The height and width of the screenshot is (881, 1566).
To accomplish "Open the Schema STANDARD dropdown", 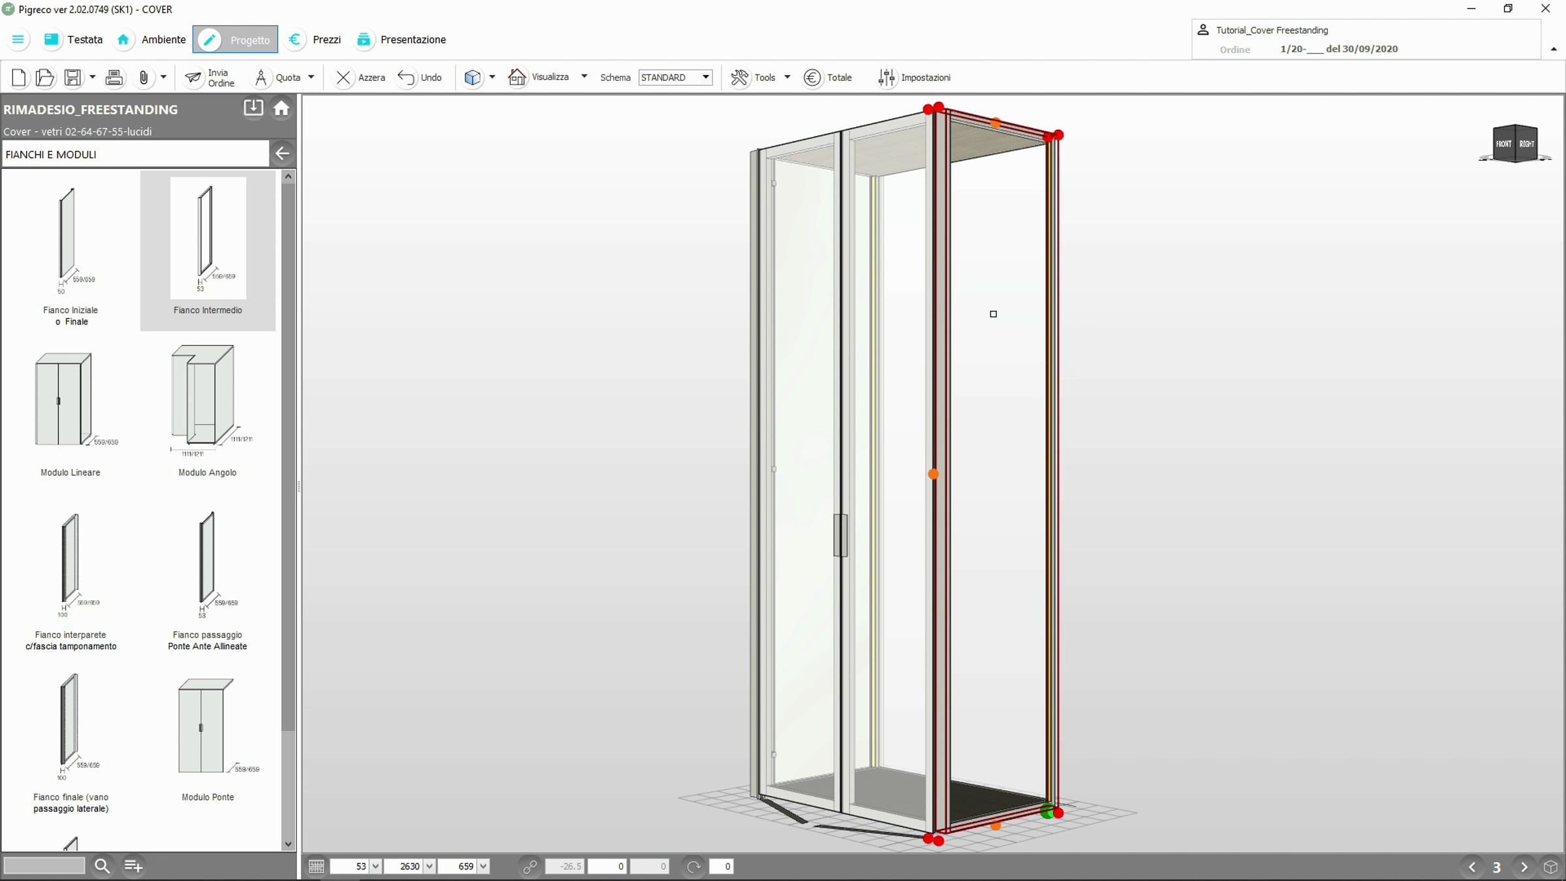I will [705, 78].
